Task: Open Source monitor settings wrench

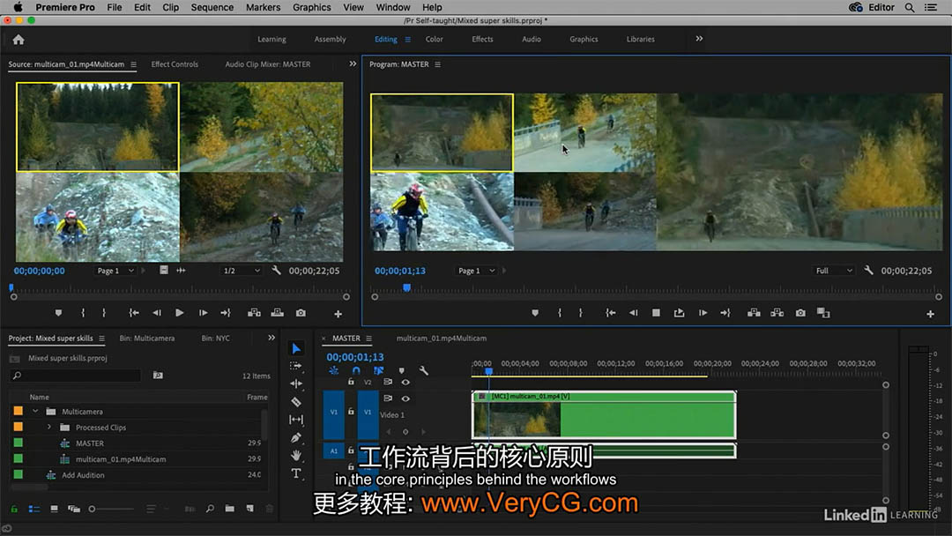Action: 276,270
